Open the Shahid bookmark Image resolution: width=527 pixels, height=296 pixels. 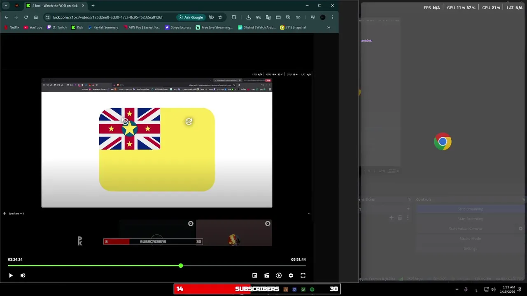coord(257,28)
